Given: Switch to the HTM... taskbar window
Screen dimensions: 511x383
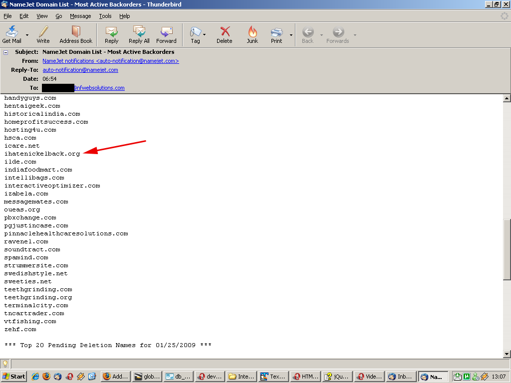Looking at the screenshot, I should point(305,377).
